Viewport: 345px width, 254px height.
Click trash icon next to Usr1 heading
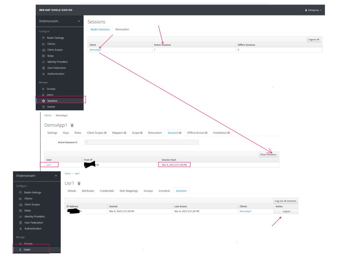click(79, 183)
